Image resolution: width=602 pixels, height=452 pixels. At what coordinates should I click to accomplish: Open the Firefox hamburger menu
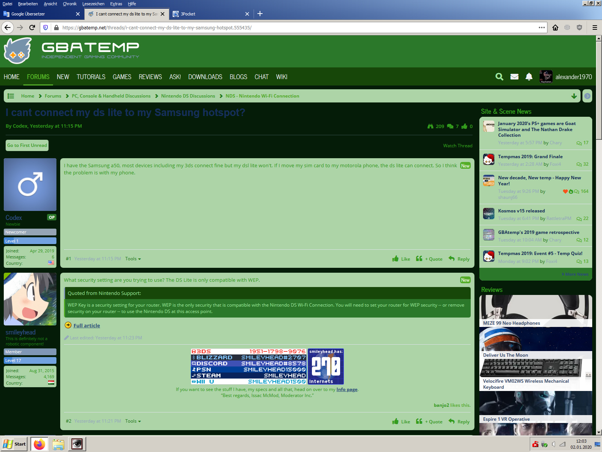click(595, 27)
